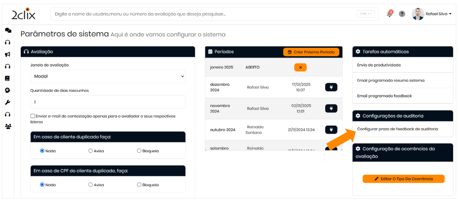Click Criar Próximo Período button
The image size is (459, 203).
point(311,52)
